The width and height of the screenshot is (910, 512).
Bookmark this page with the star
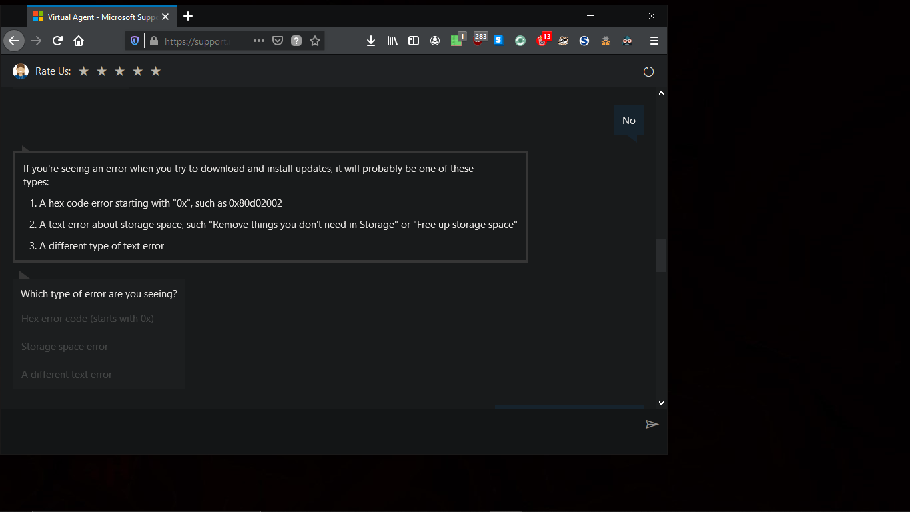point(315,41)
